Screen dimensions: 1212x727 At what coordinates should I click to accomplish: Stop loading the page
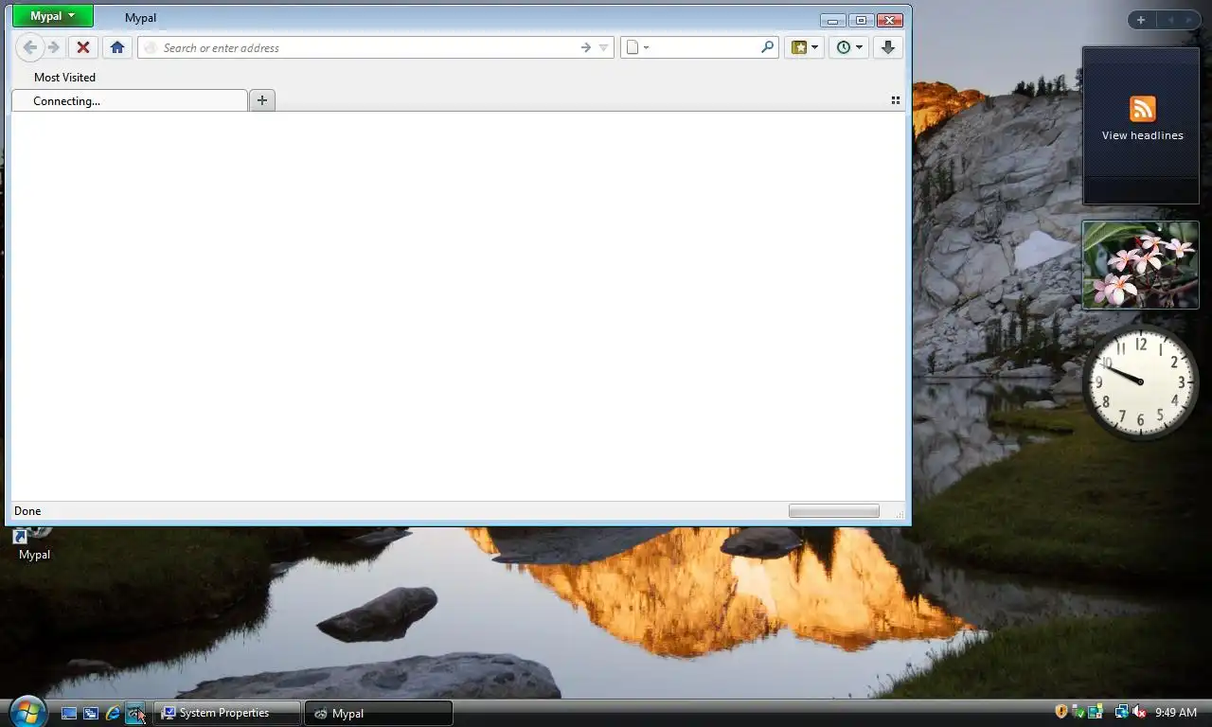pos(83,47)
